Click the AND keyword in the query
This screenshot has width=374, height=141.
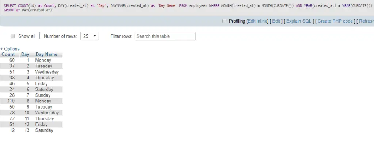(x=299, y=5)
